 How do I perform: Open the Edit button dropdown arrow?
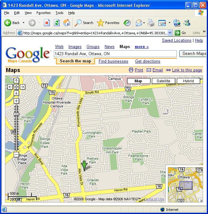pos(169,23)
